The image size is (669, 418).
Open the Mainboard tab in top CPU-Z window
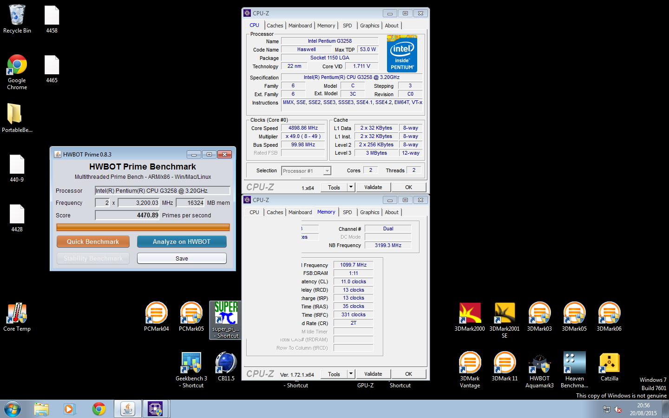300,26
